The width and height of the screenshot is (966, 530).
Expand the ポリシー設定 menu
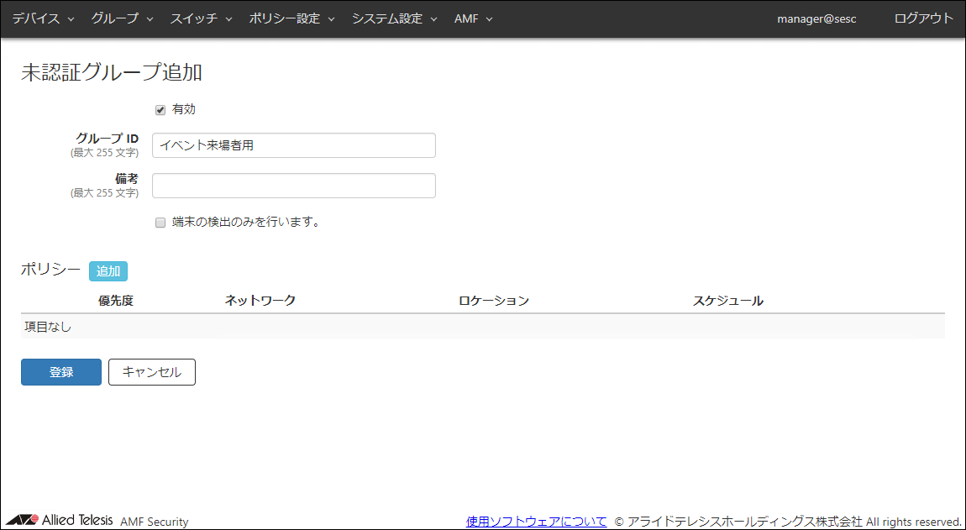pyautogui.click(x=291, y=18)
